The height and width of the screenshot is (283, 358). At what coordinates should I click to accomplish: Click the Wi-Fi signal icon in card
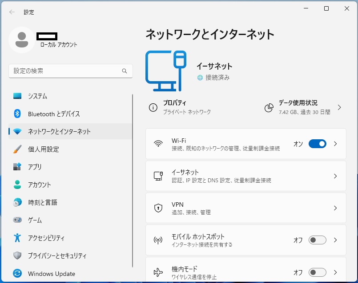tap(158, 144)
